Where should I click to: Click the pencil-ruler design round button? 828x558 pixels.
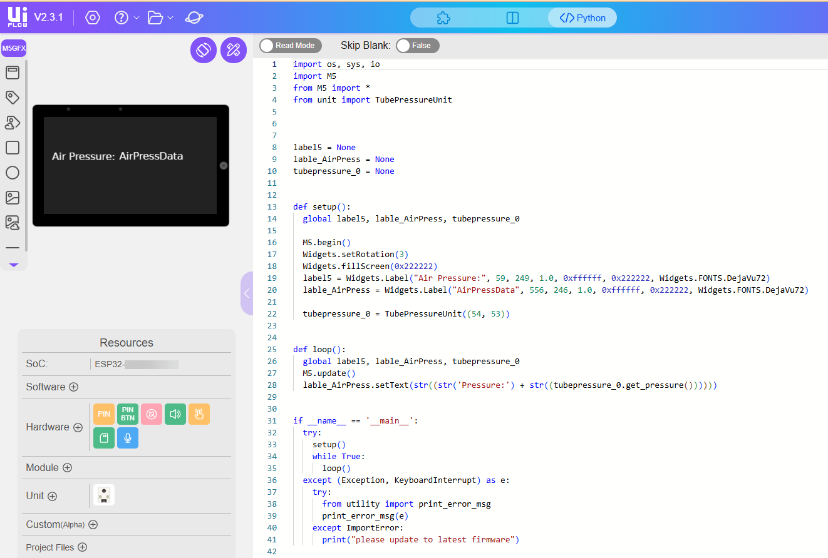[234, 50]
